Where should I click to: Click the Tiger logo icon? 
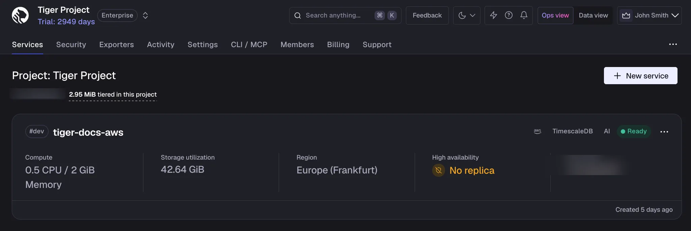pos(20,15)
